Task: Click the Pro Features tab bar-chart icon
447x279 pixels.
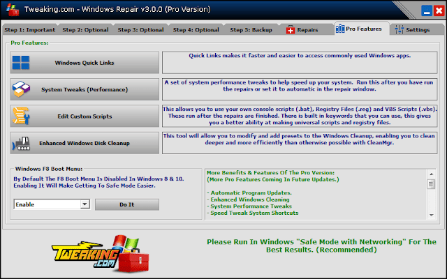Action: coord(340,29)
